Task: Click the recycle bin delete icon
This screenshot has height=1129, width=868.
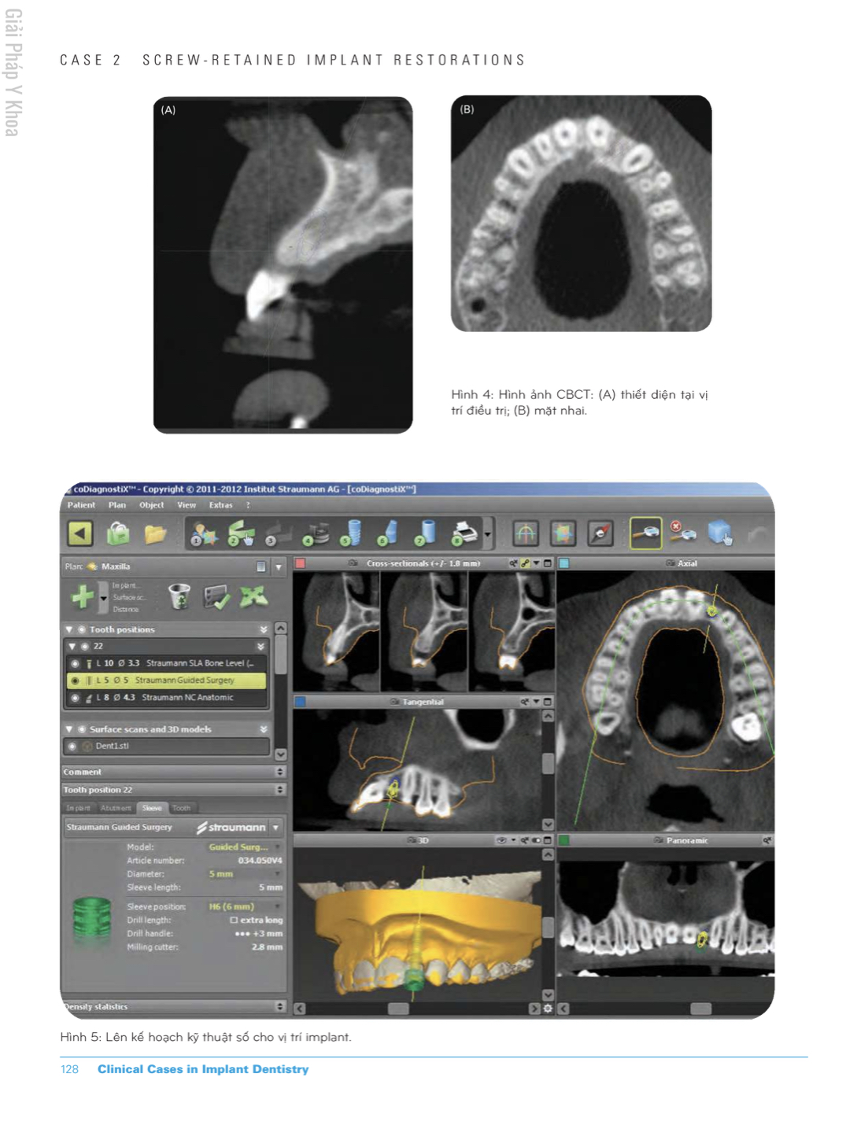Action: click(x=179, y=596)
